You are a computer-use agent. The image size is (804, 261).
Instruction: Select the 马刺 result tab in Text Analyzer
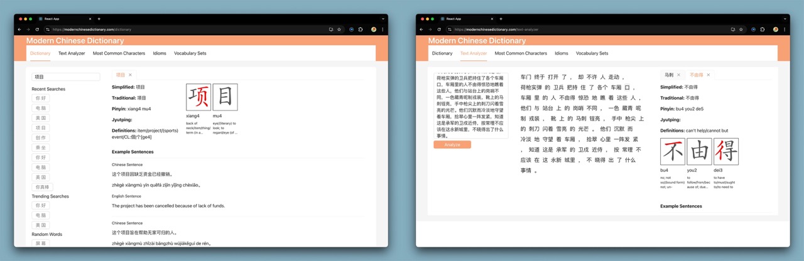point(670,75)
